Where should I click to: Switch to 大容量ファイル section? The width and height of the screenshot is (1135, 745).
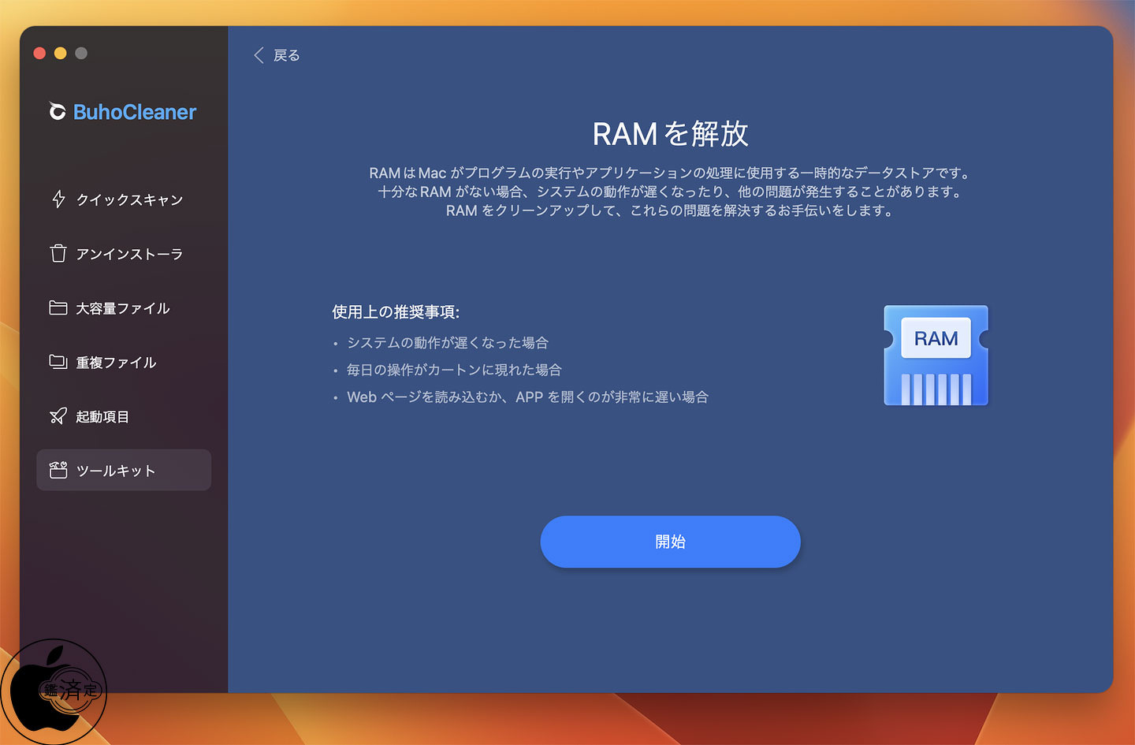[123, 308]
